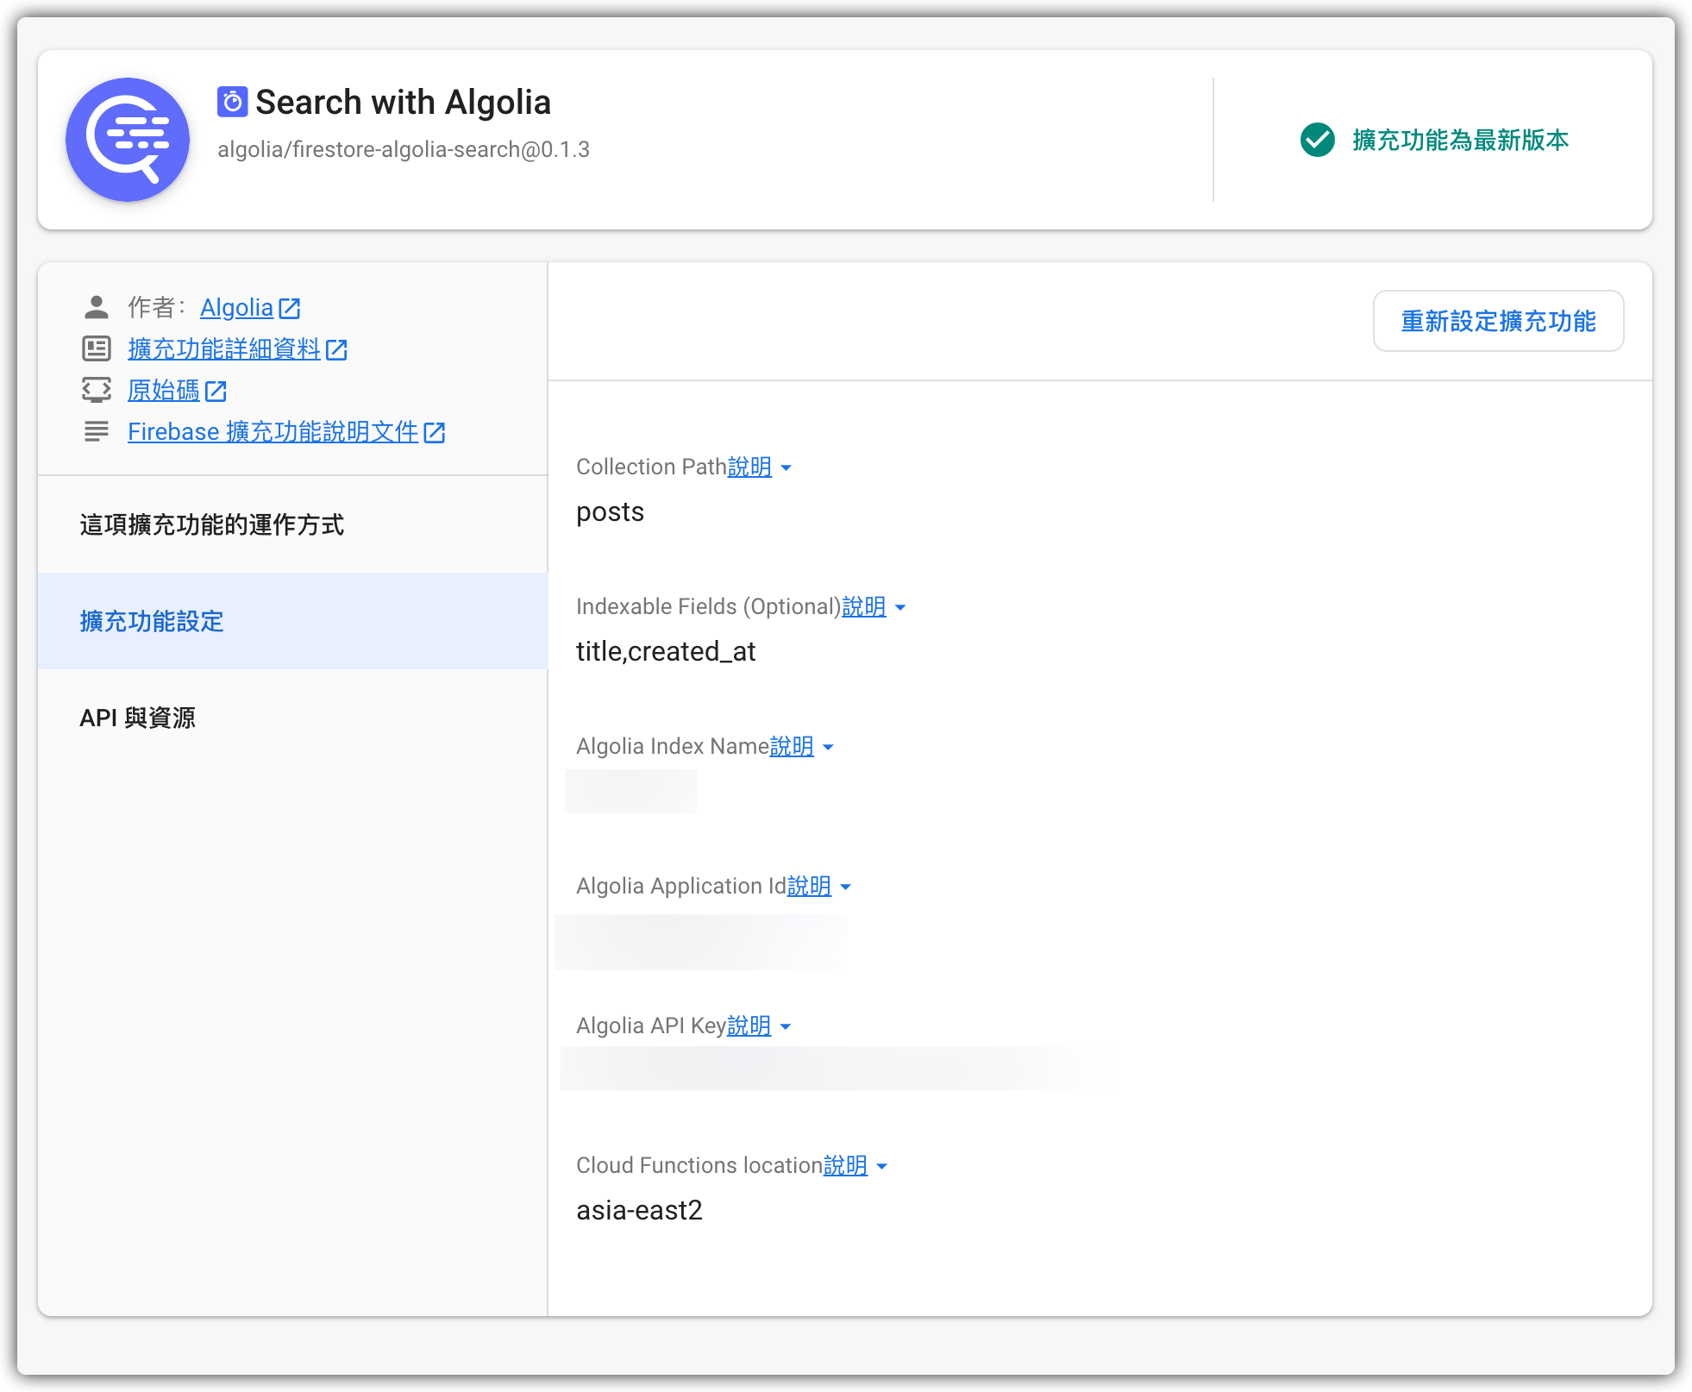Screen dimensions: 1692x1392
Task: Click the green up-to-date checkmark icon
Action: [1317, 140]
